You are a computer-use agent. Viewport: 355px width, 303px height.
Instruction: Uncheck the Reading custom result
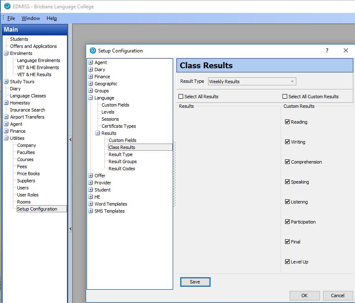tap(287, 122)
